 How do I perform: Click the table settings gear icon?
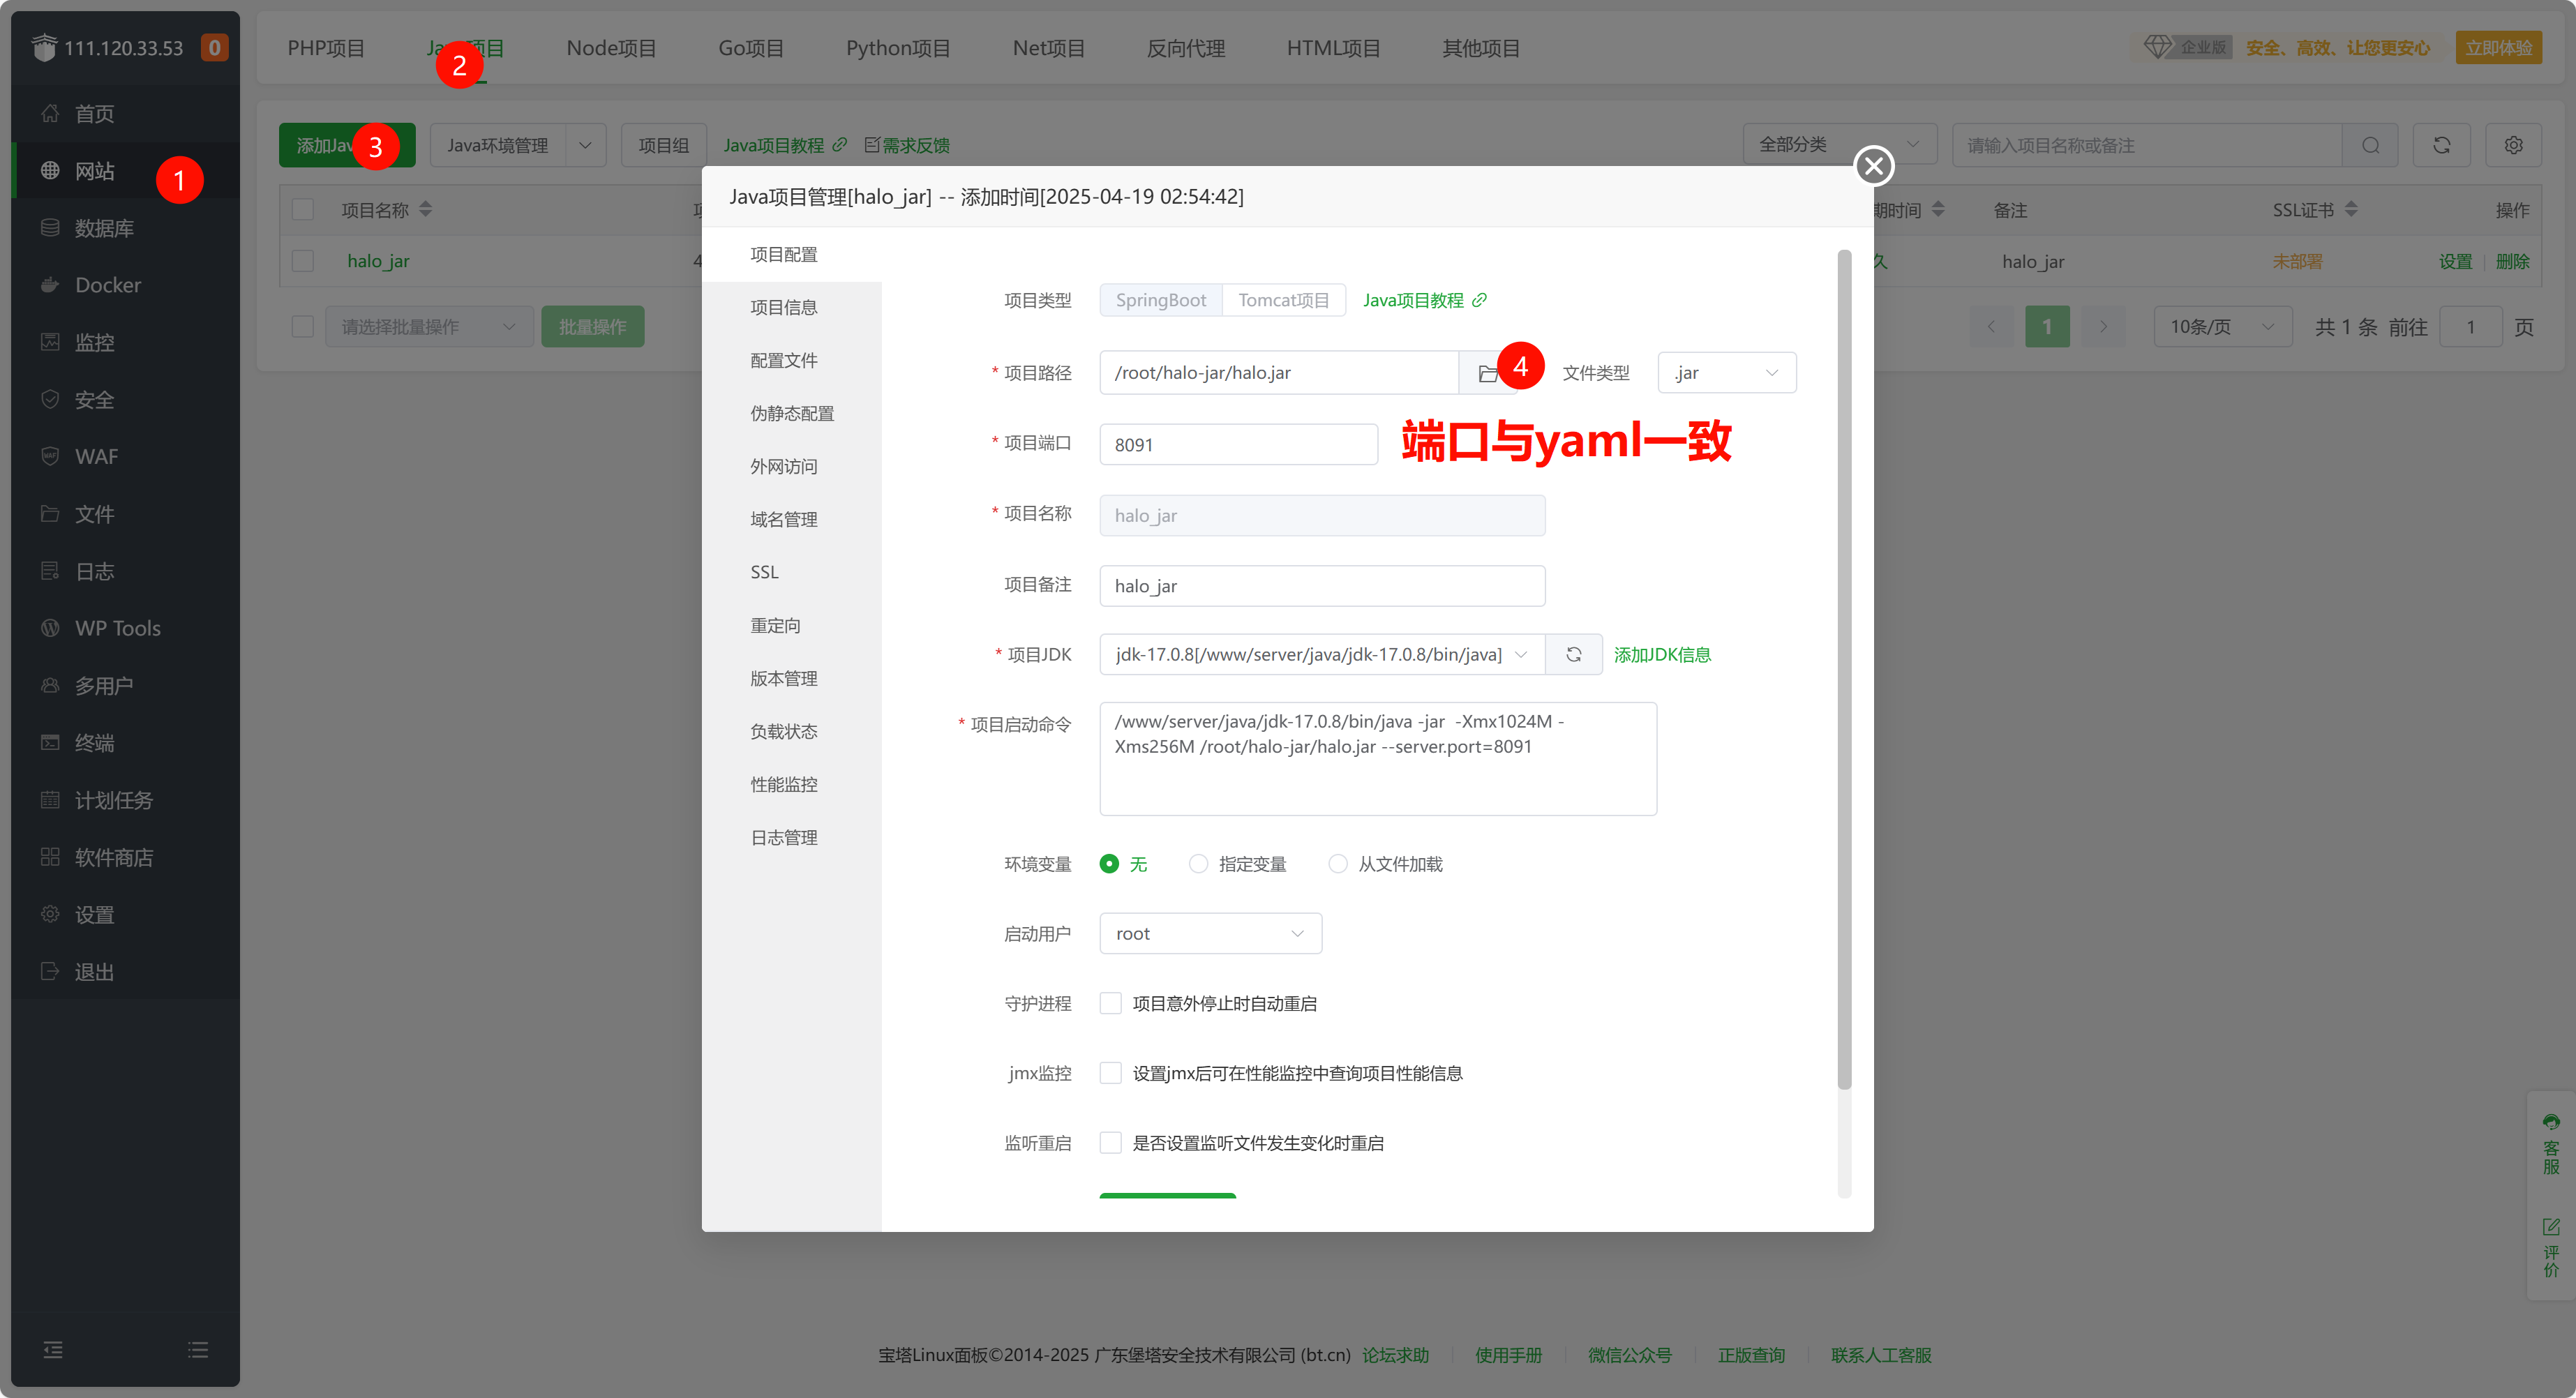[x=2513, y=146]
